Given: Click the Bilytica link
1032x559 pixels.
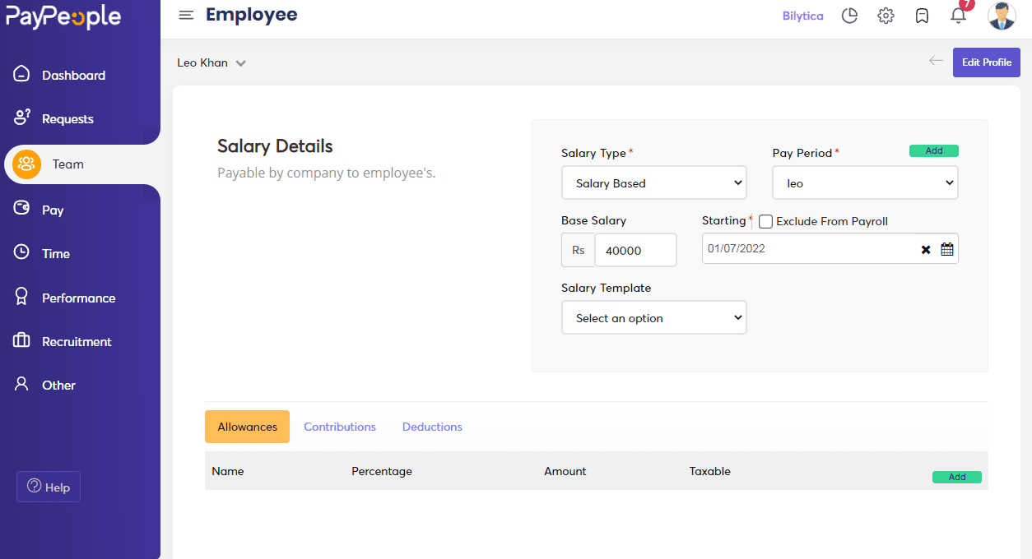Looking at the screenshot, I should pyautogui.click(x=802, y=15).
